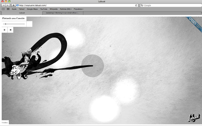
Task: Reload the page with the refresh icon
Action: pyautogui.click(x=136, y=6)
